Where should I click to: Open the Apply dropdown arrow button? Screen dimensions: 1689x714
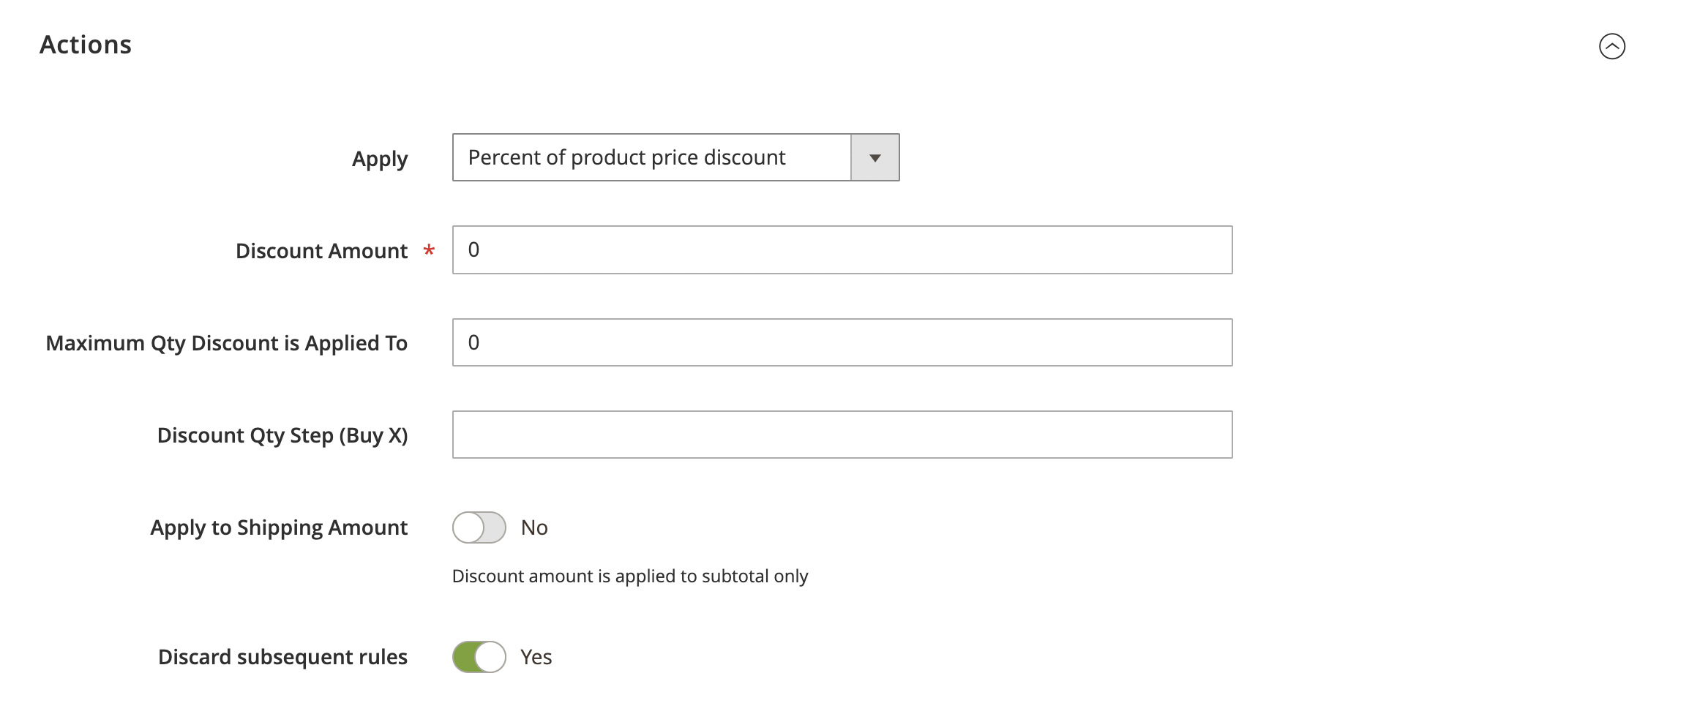coord(875,157)
